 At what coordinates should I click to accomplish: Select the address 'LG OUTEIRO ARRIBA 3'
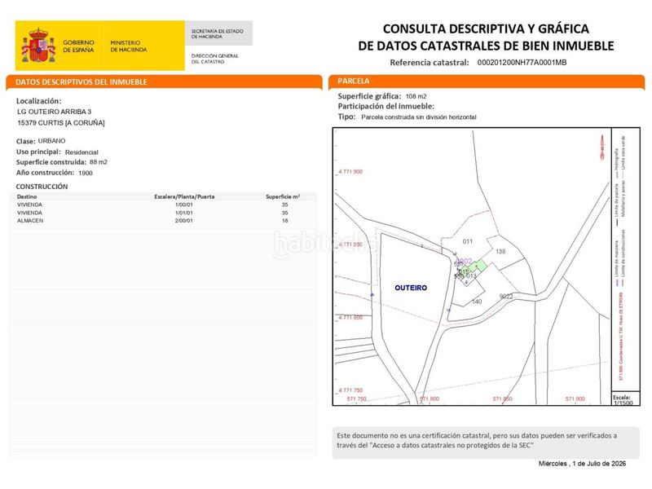tap(54, 112)
